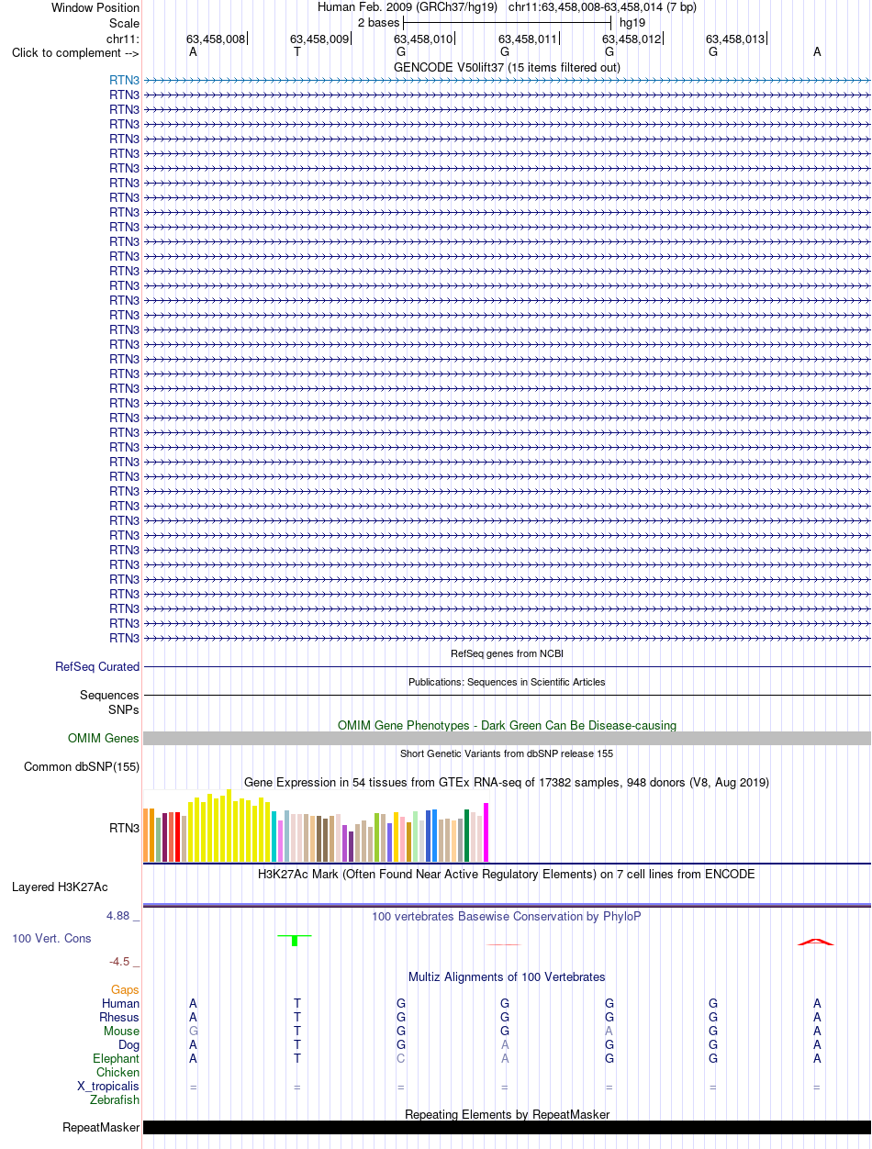872x1149 pixels.
Task: Click the GTEx Gene Expression track title
Action: (x=507, y=783)
